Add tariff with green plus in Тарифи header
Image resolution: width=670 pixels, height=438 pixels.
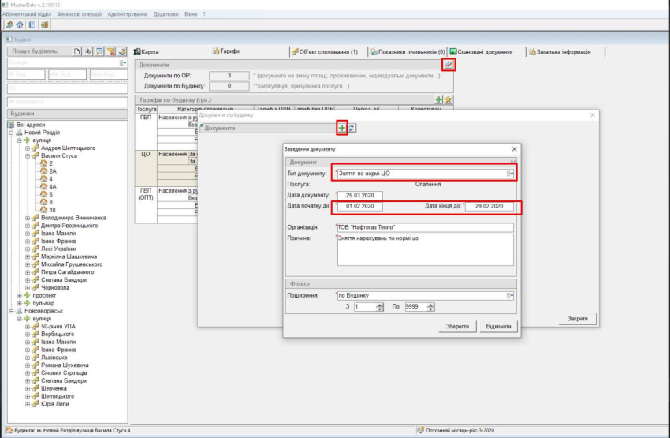point(439,100)
